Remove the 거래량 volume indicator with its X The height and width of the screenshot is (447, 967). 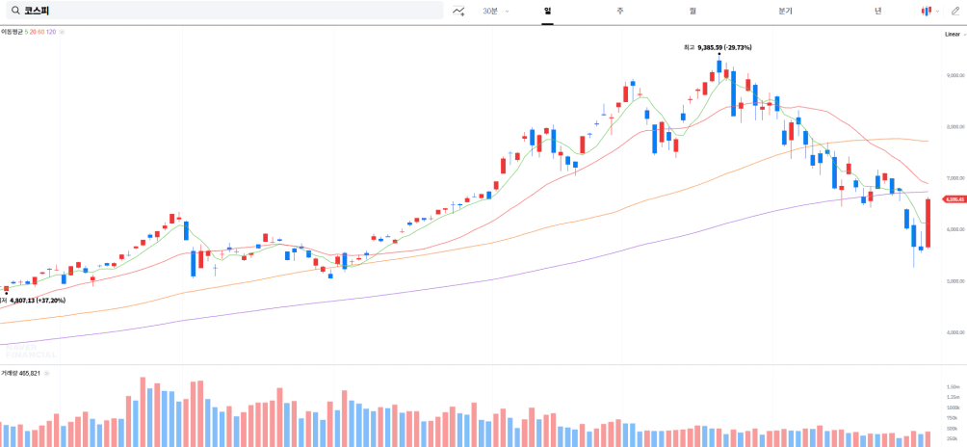[46, 373]
